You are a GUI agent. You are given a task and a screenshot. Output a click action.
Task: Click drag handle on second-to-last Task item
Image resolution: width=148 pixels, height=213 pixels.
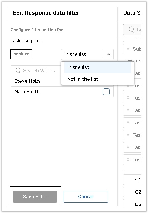[128, 147]
